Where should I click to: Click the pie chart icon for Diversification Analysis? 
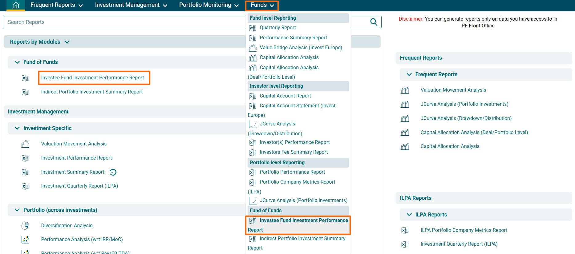pyautogui.click(x=25, y=226)
